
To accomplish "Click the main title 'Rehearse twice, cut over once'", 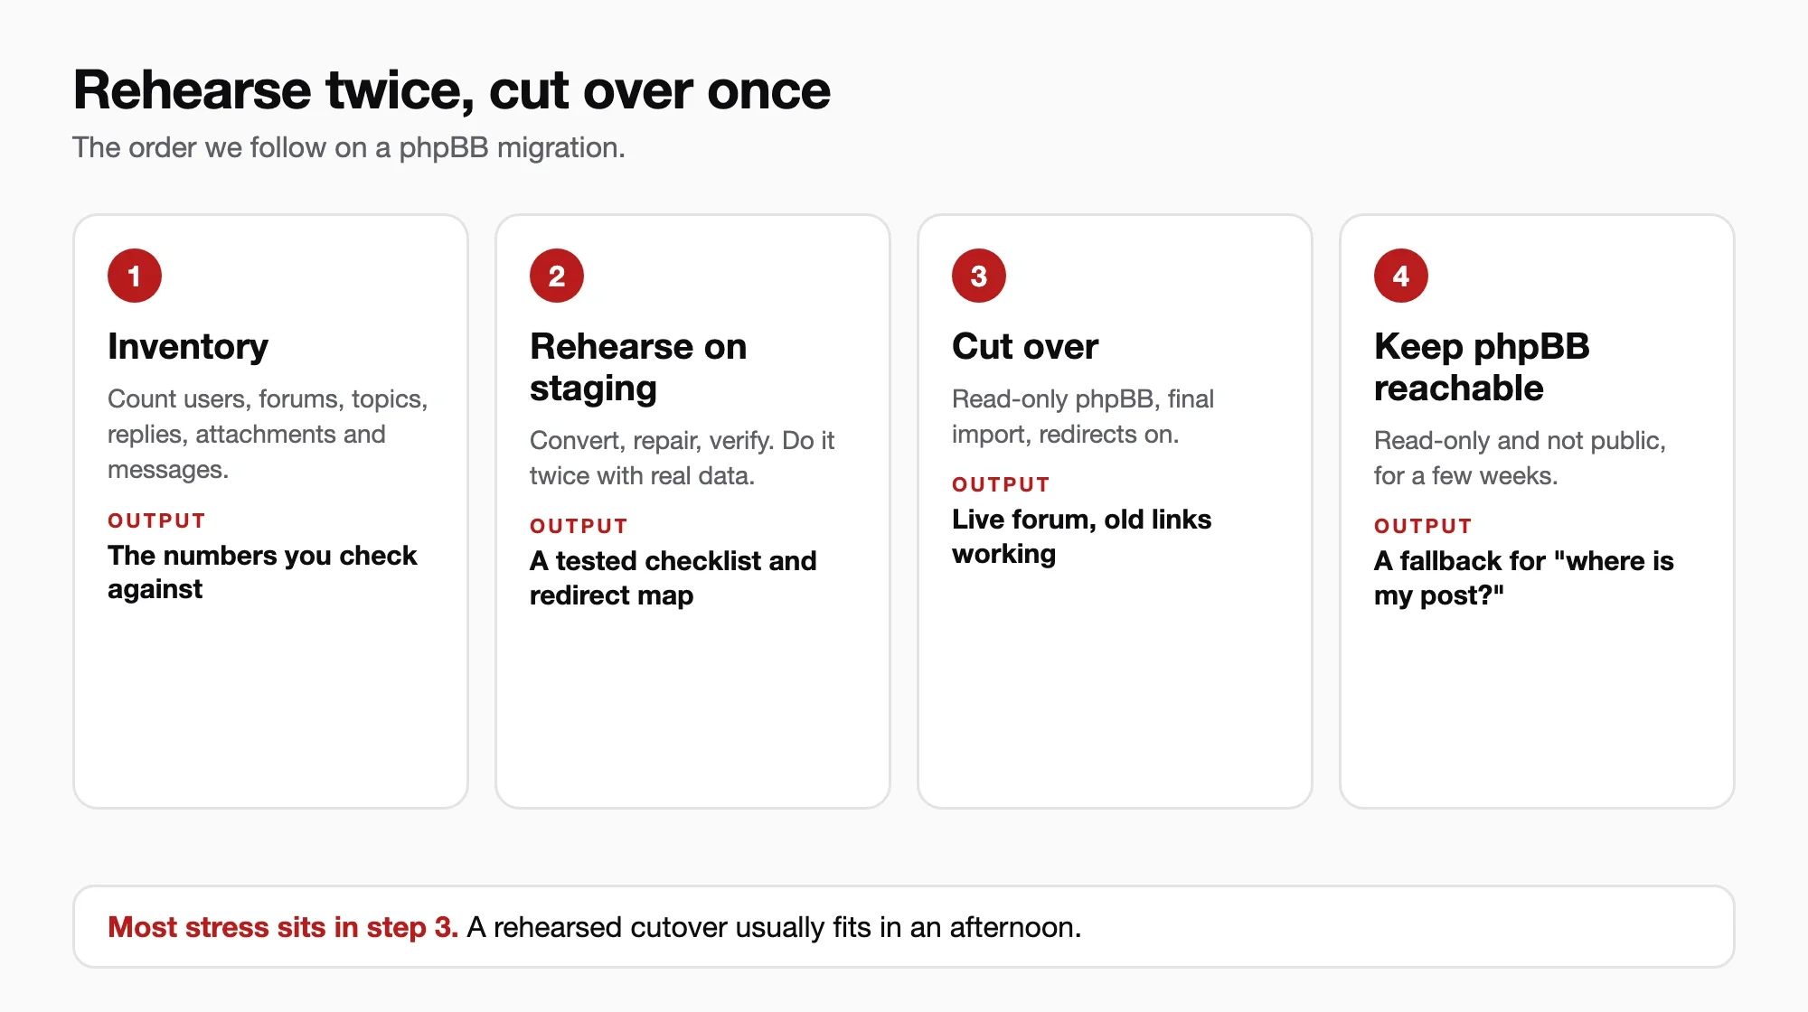I will point(451,90).
